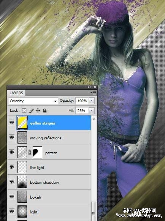The image size is (165, 221).
Task: Hide the yellos stripes layer
Action: pos(11,122)
